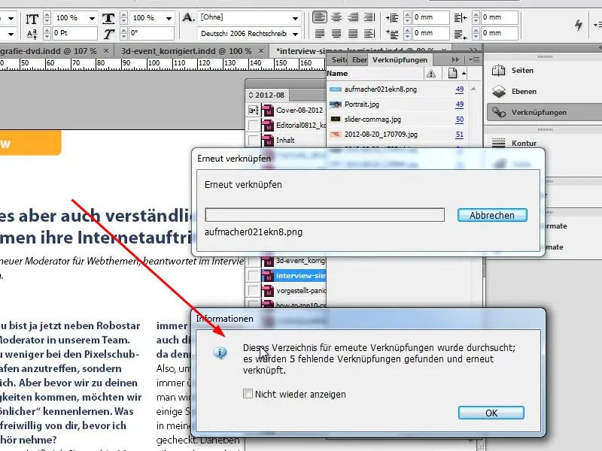Click page link 49 for Portrait.jpg
Viewport: 602px width, 451px height.
pos(460,104)
